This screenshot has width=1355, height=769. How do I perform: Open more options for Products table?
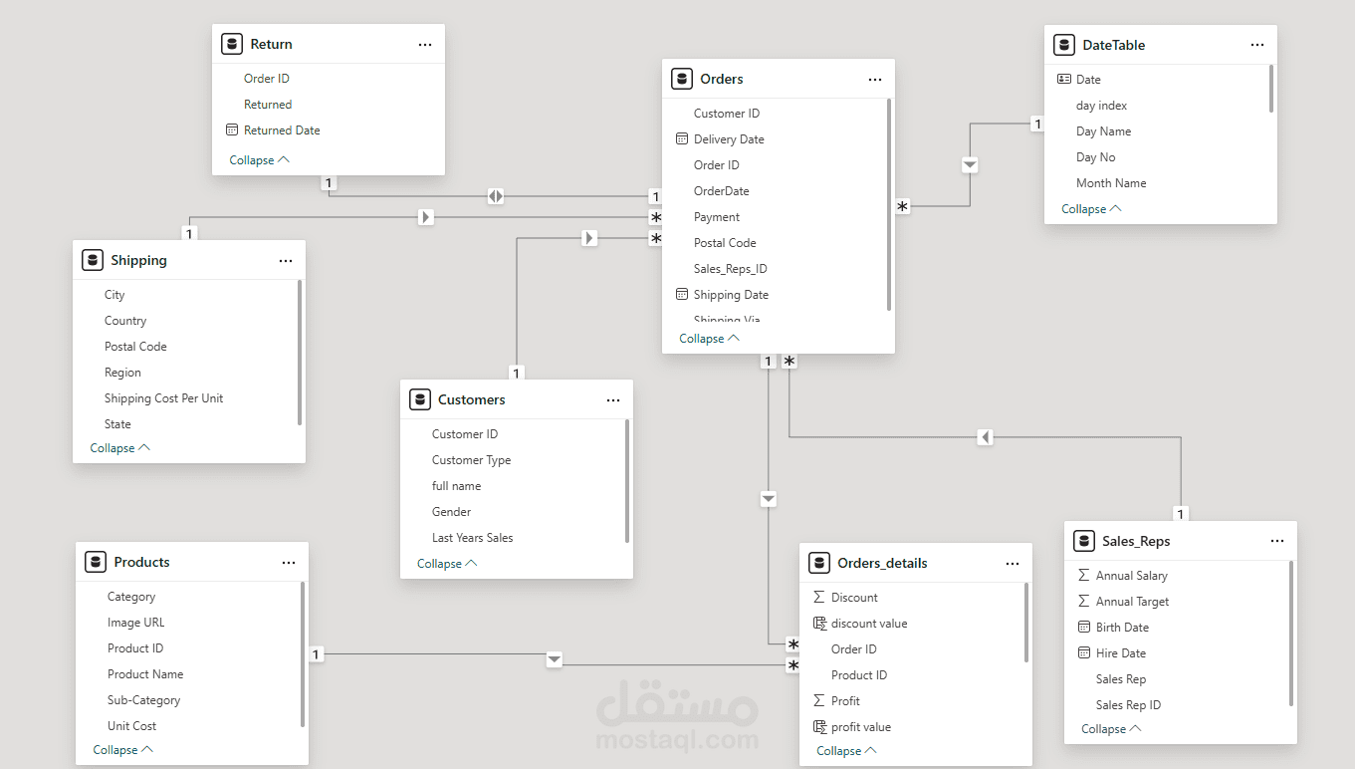[289, 563]
